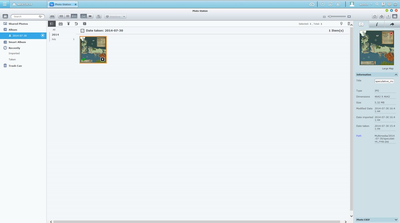The height and width of the screenshot is (223, 400).
Task: Adjust the thumbnail size slider
Action: tap(337, 17)
